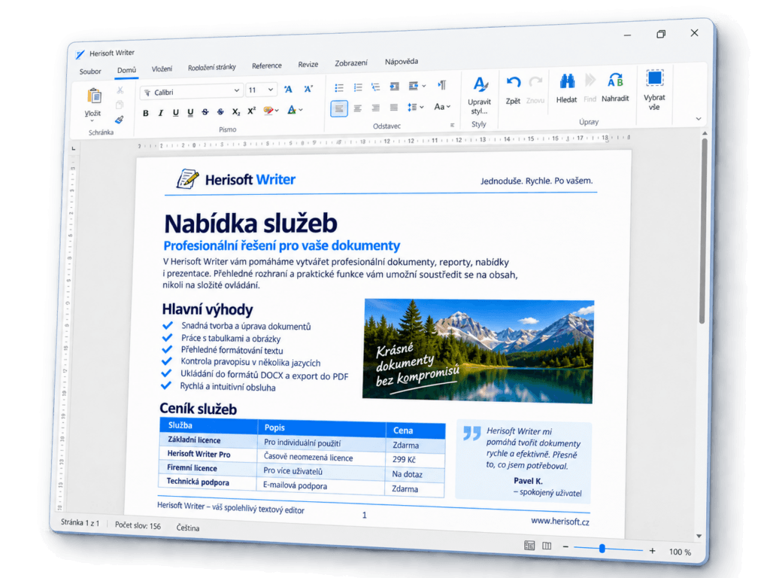
Task: Toggle bold B formatting
Action: [x=145, y=114]
